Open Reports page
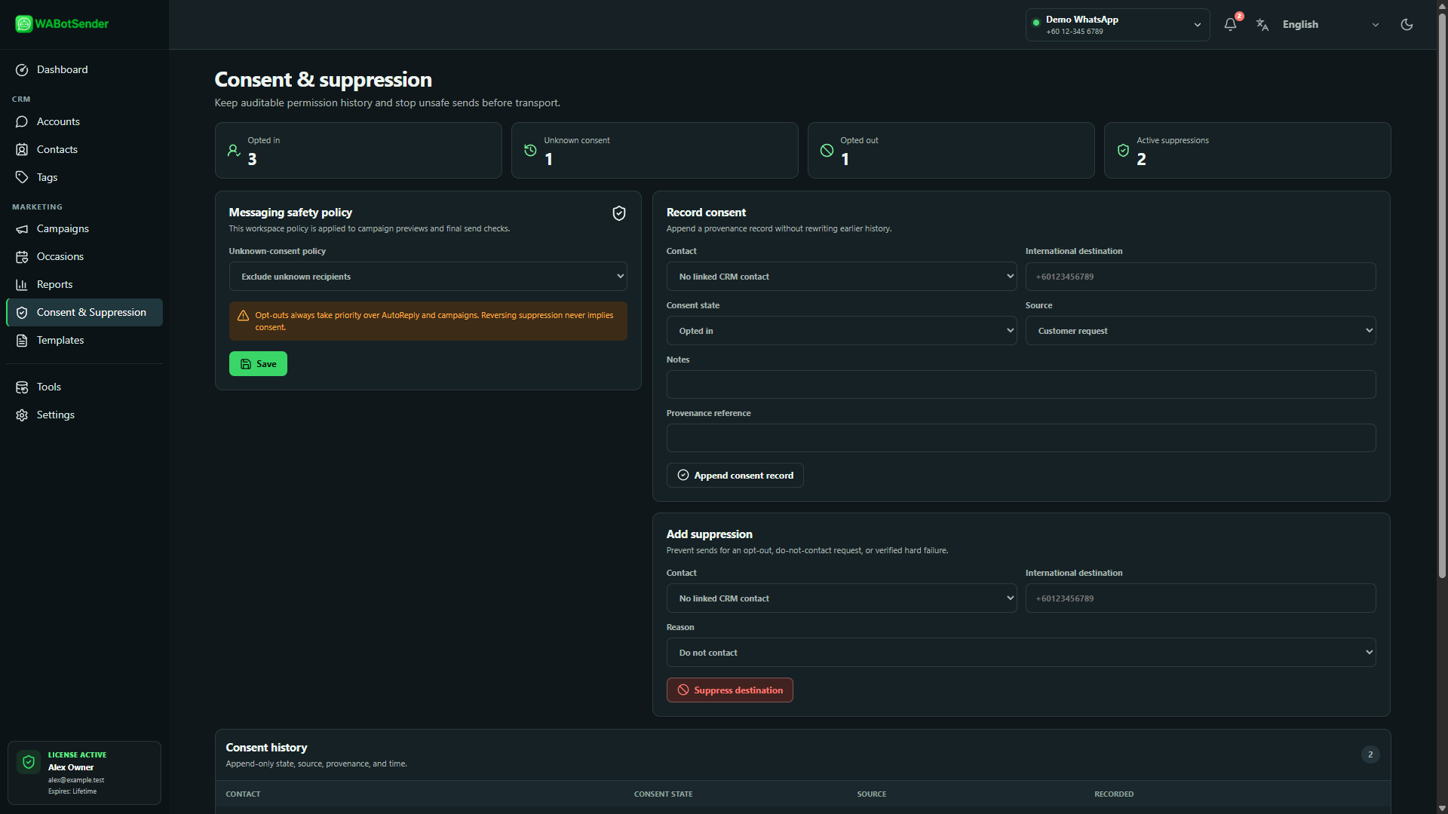 (84, 284)
